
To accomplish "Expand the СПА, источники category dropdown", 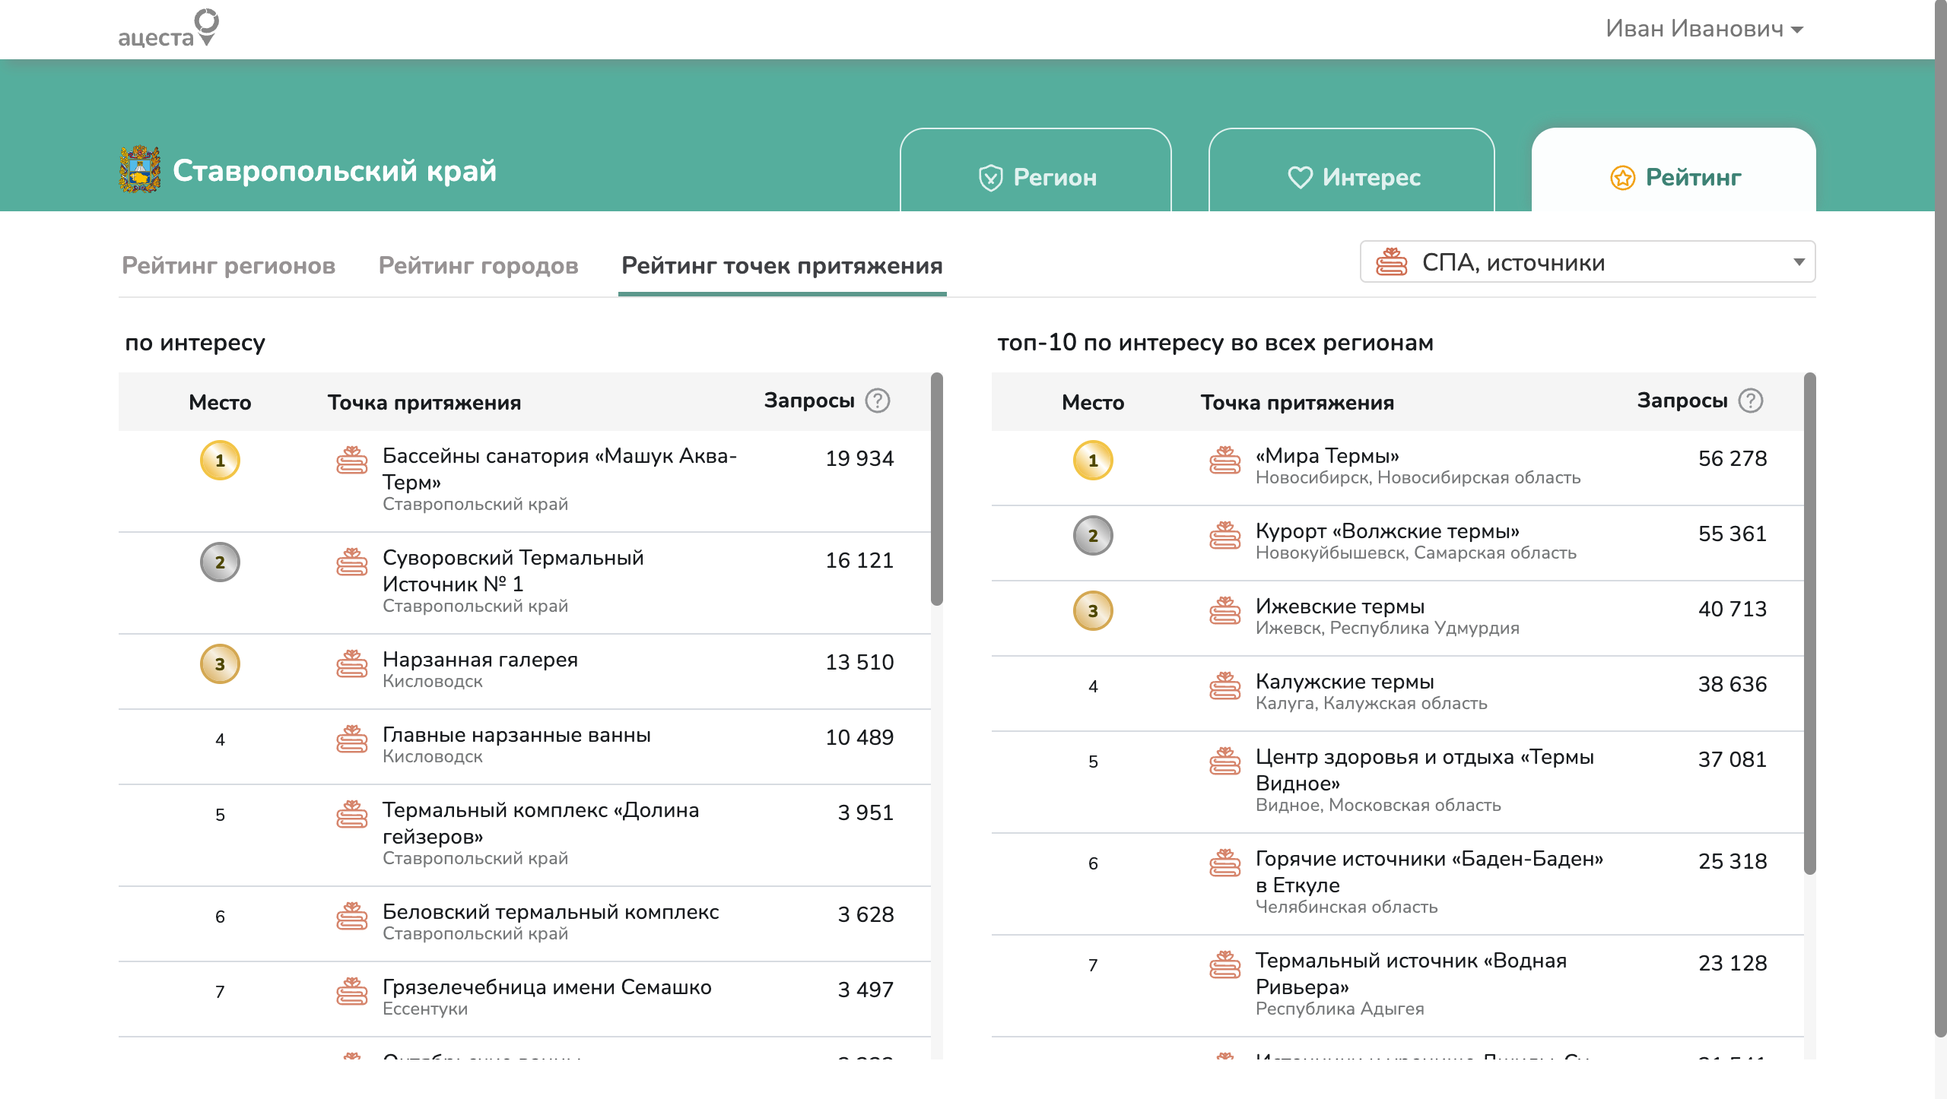I will pos(1587,262).
